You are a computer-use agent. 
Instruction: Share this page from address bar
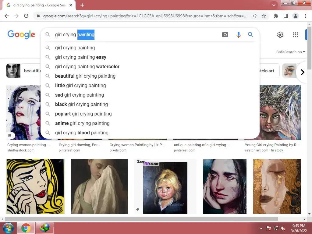coord(254,16)
